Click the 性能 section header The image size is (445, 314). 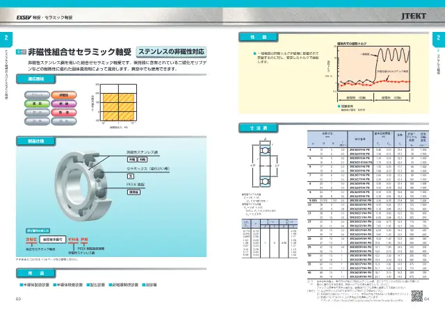click(x=258, y=37)
